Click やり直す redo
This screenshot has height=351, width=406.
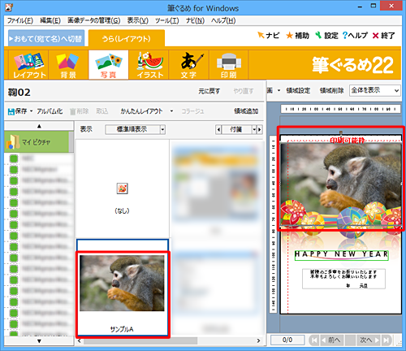(244, 91)
